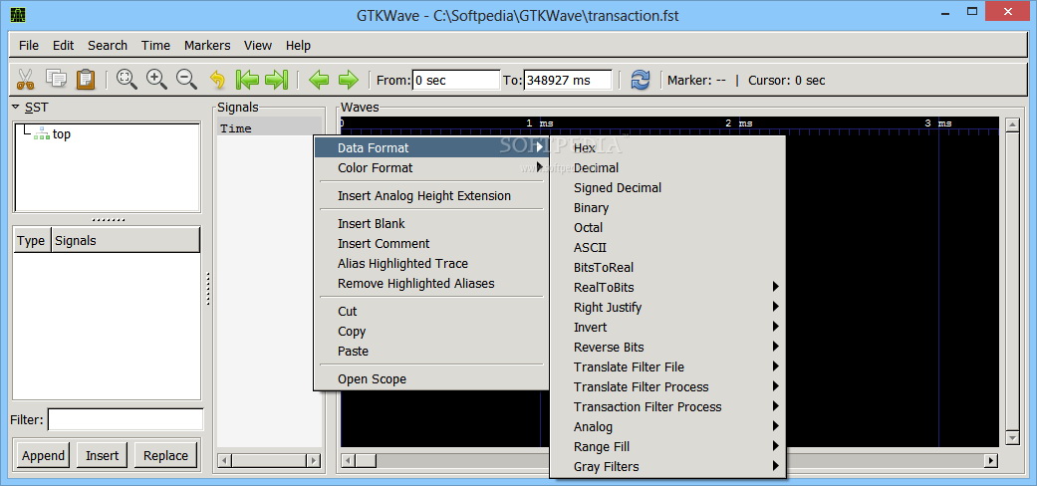
Task: Select the top node in SST tree
Action: tap(62, 134)
